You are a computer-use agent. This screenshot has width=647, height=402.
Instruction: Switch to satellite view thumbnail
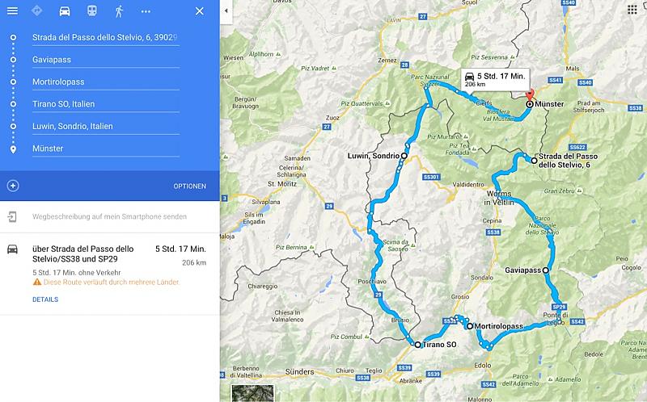(x=252, y=393)
